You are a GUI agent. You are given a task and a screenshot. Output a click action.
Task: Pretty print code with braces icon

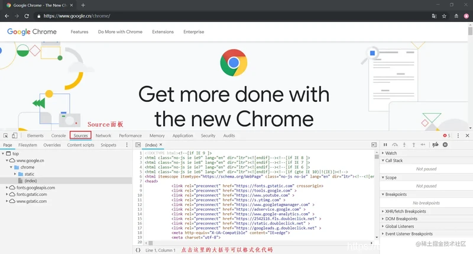coord(138,250)
